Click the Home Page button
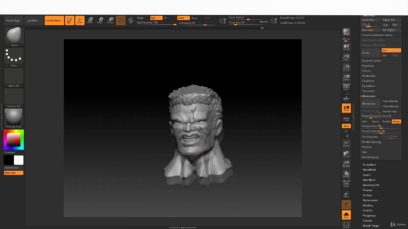The width and height of the screenshot is (408, 229). click(13, 20)
